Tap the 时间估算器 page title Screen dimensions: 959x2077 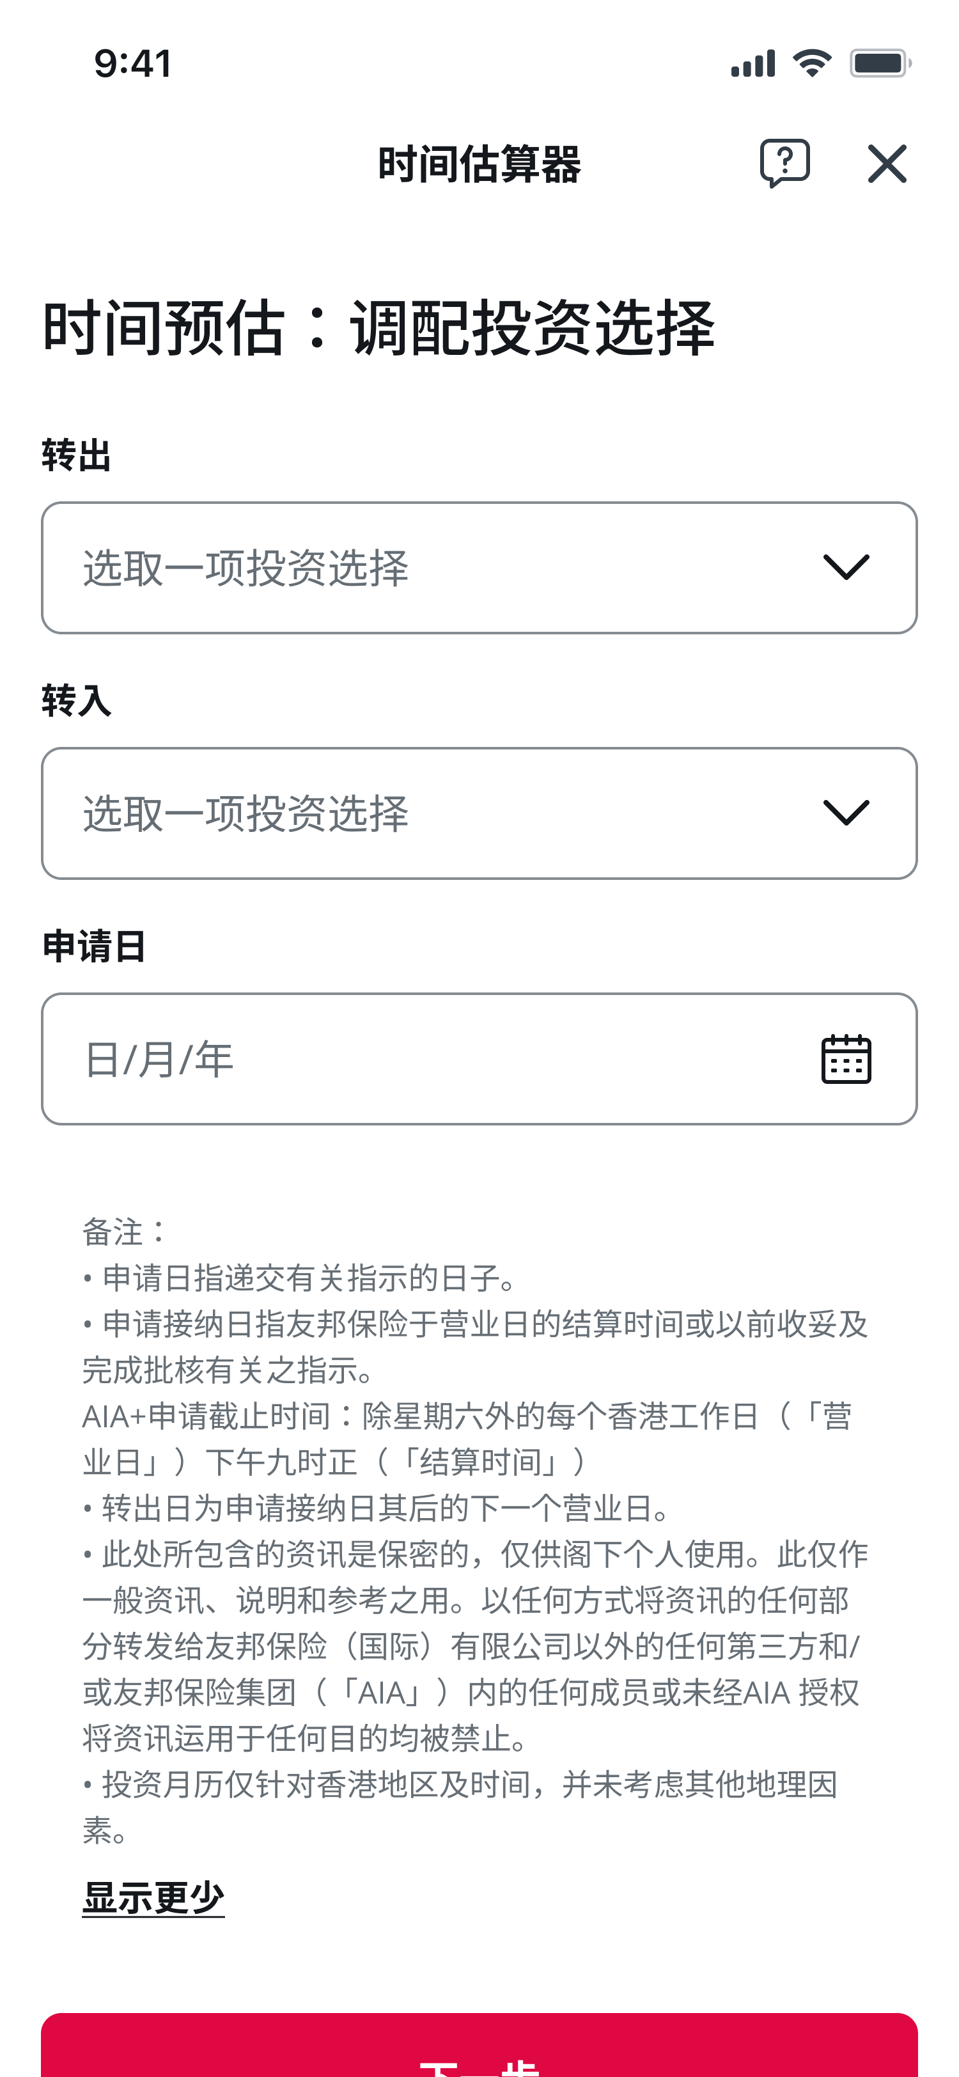tap(479, 164)
